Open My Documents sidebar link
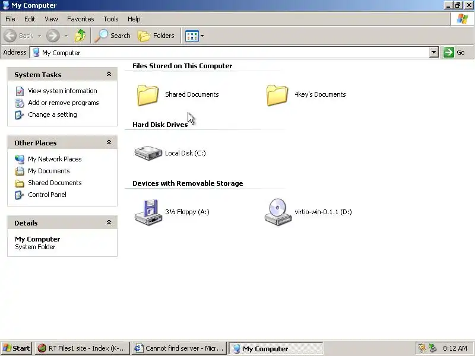 49,171
